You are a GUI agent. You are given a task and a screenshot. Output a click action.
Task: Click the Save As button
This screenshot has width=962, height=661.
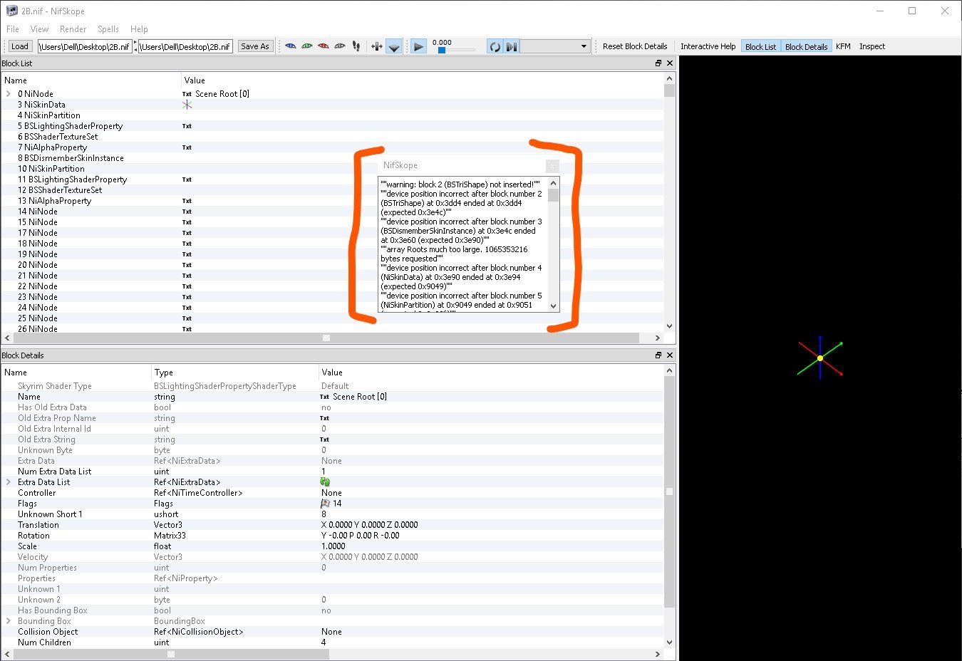pyautogui.click(x=255, y=46)
